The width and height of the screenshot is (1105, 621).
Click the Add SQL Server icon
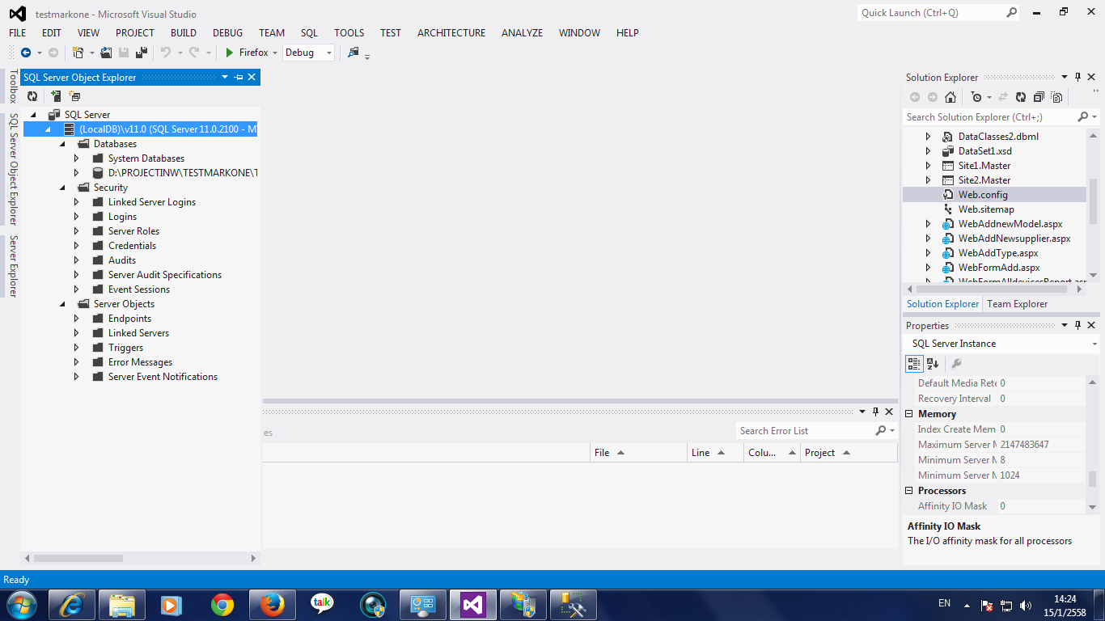point(57,96)
